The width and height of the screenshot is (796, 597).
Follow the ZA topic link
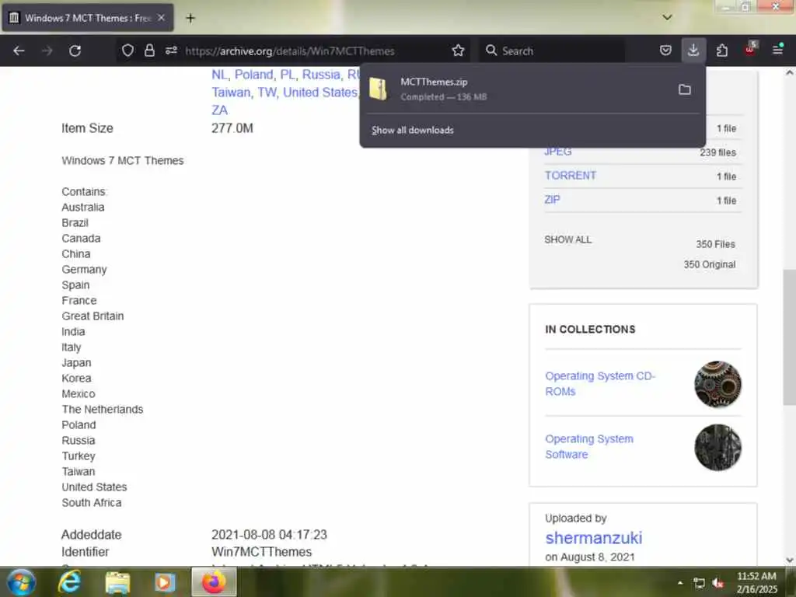(219, 110)
